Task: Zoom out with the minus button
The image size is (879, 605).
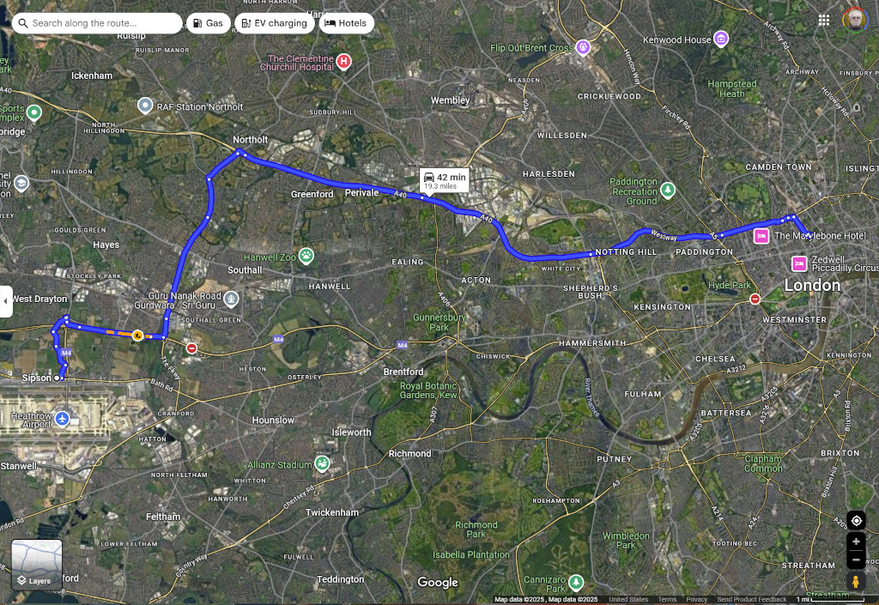Action: [856, 559]
